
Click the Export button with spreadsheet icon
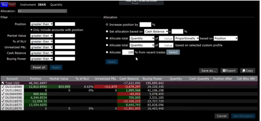pyautogui.click(x=229, y=71)
